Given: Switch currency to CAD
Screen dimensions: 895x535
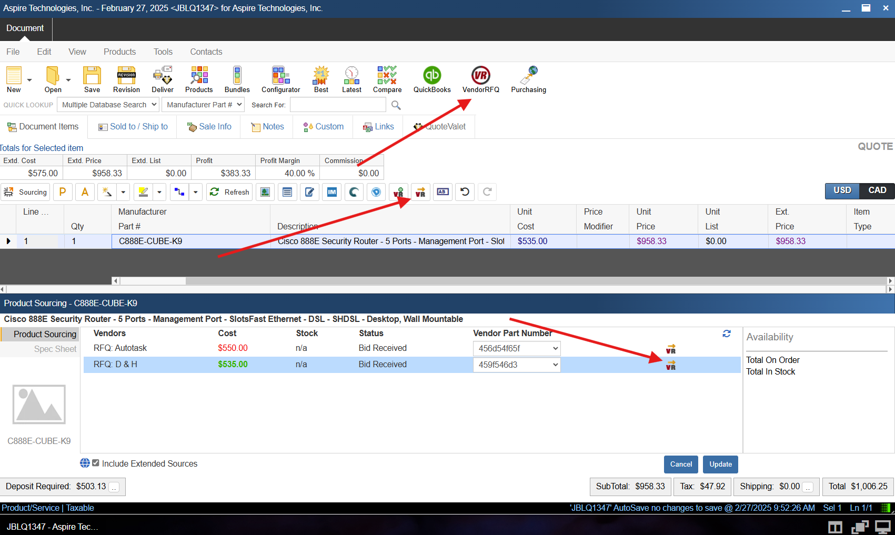Looking at the screenshot, I should click(x=877, y=190).
